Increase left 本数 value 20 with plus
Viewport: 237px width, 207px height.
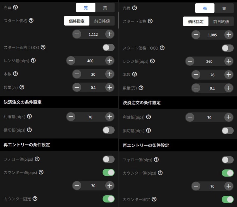(x=110, y=74)
